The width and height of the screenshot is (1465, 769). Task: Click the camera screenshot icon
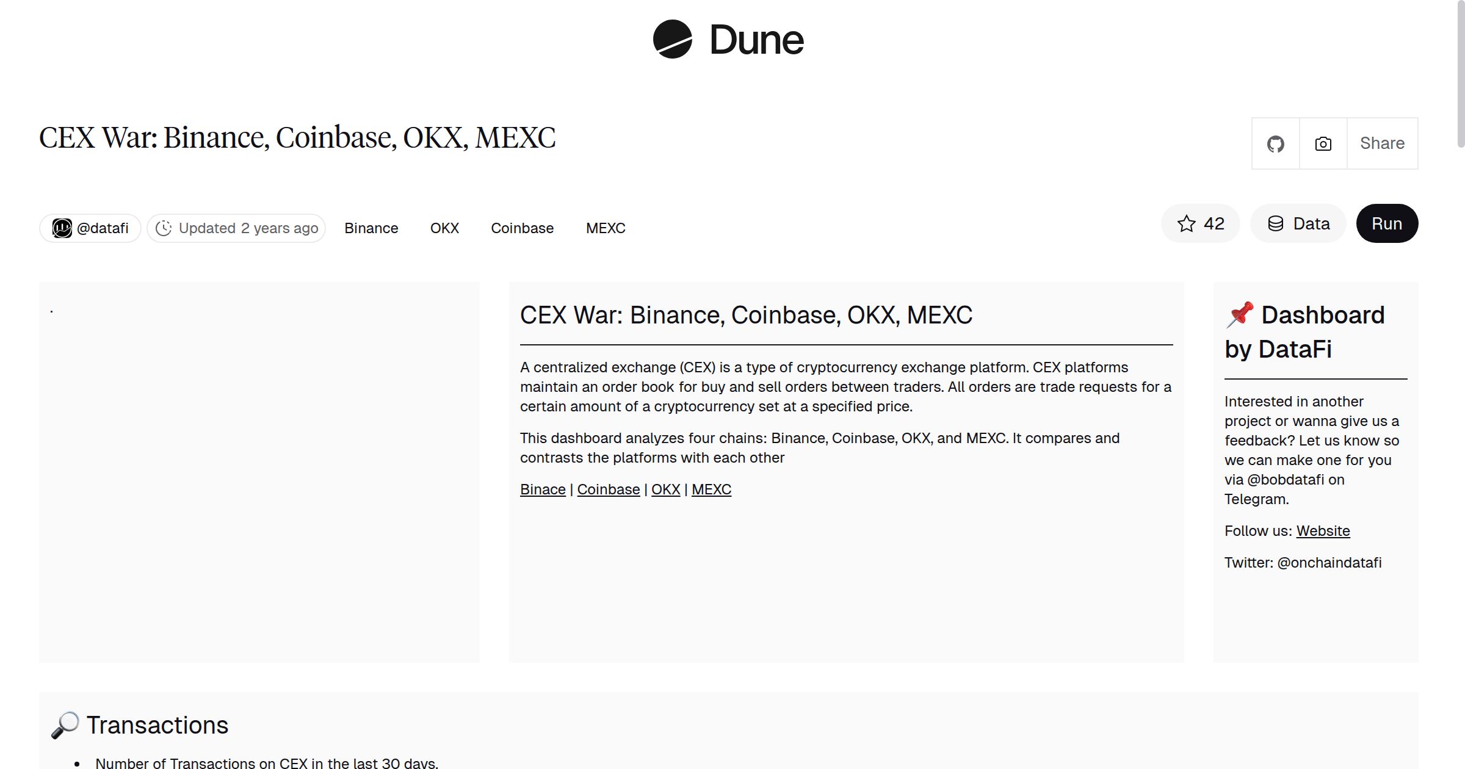[1322, 143]
